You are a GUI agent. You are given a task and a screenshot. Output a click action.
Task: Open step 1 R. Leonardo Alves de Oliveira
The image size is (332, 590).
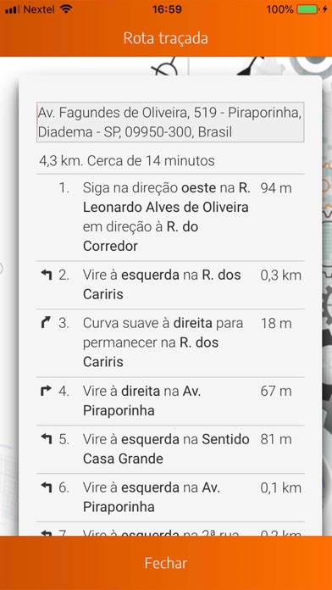[170, 217]
